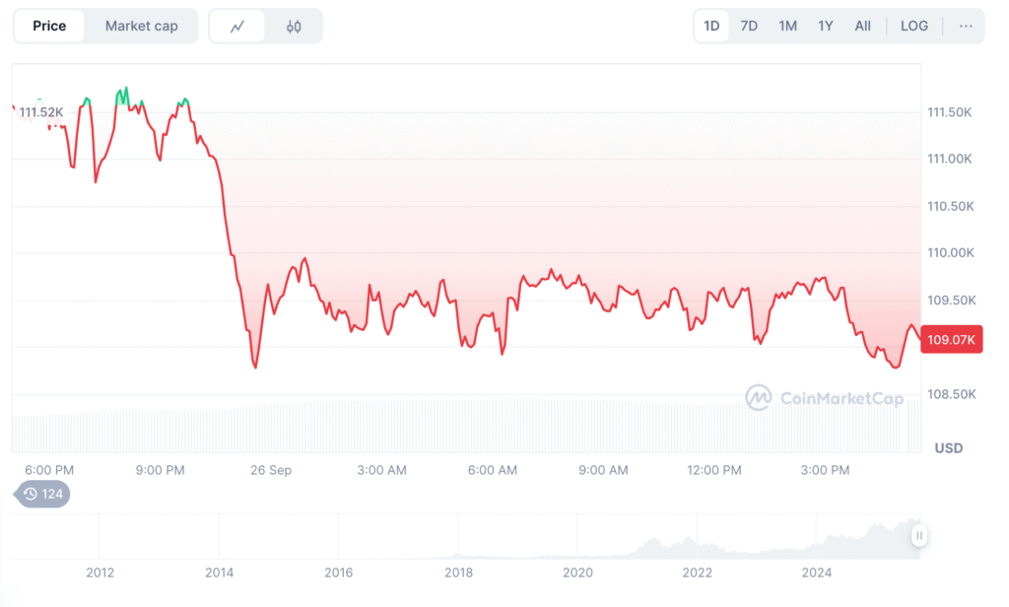Click 2020 on the overview timeline
Screen dimensions: 1009x607
click(x=577, y=573)
